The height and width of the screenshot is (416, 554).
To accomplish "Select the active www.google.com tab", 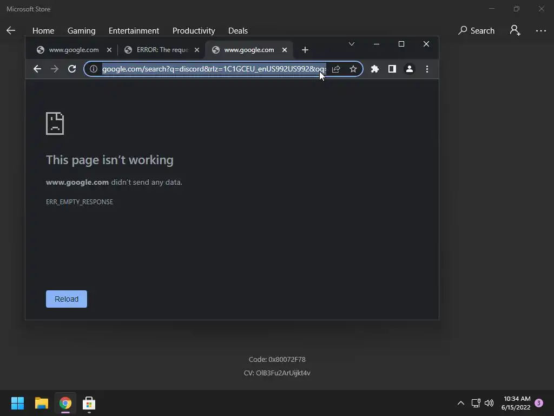I will click(249, 50).
